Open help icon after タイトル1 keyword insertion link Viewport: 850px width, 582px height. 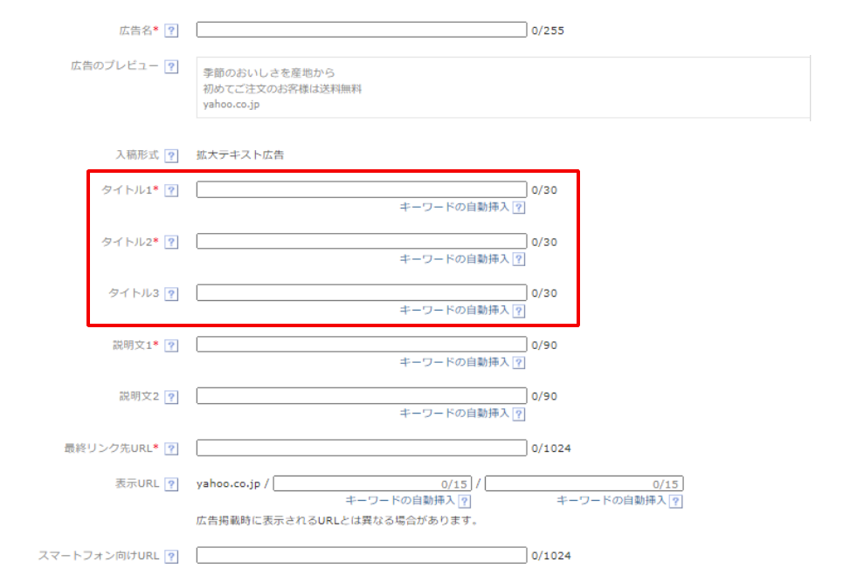(x=519, y=208)
